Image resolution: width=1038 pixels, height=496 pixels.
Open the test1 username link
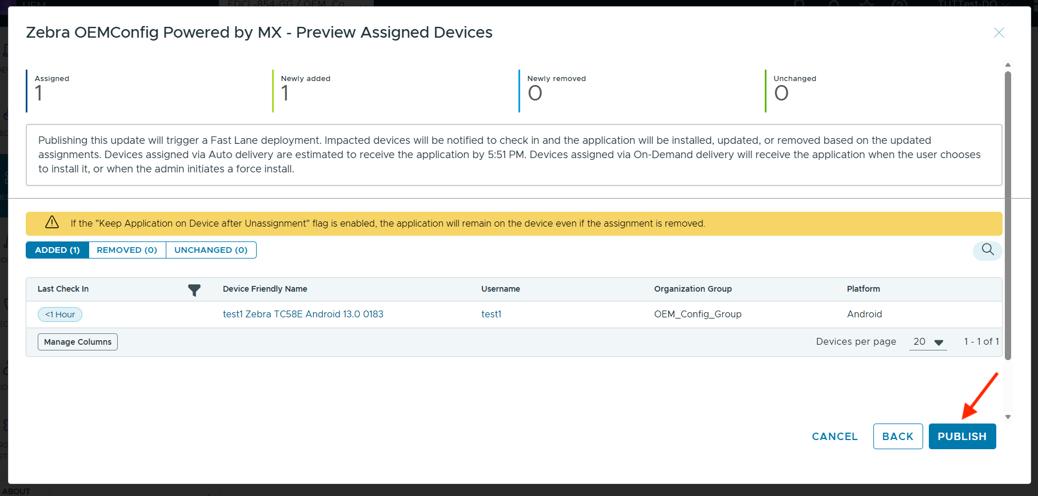point(491,314)
